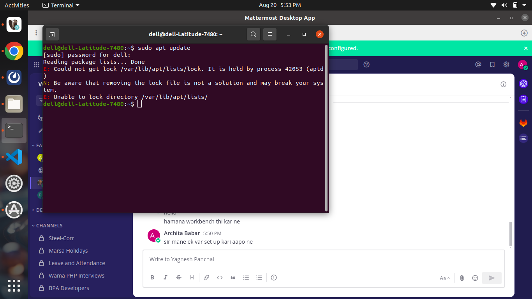Open Archita Babar's profile from message
The image size is (532, 299).
pos(182,233)
